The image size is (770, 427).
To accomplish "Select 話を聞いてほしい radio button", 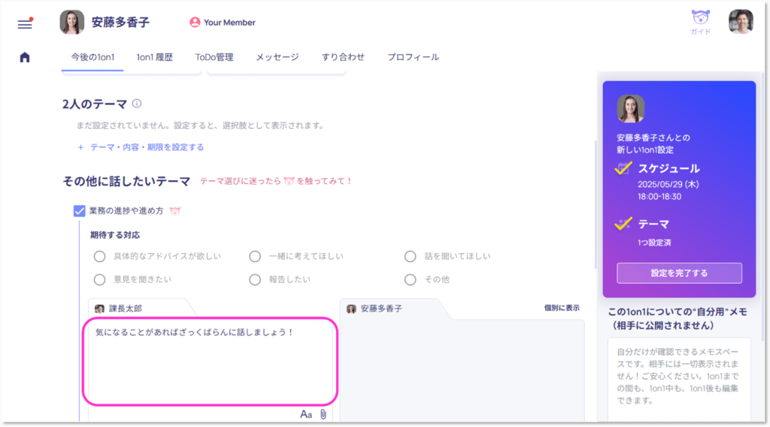I will (410, 257).
